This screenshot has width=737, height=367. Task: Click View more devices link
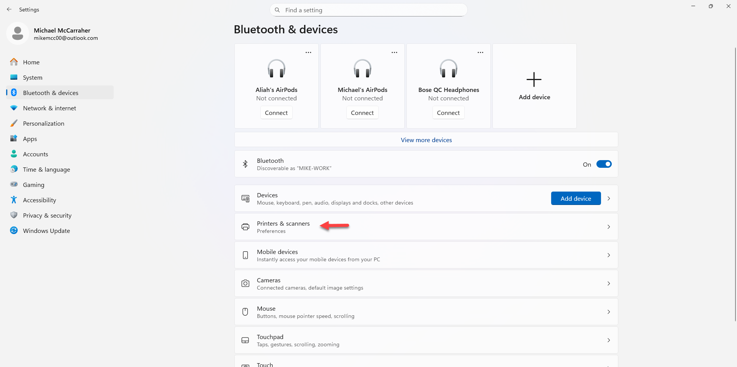click(x=426, y=140)
